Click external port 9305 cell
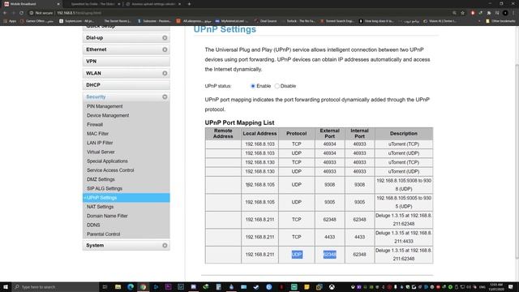This screenshot has height=292, width=519. (x=330, y=202)
